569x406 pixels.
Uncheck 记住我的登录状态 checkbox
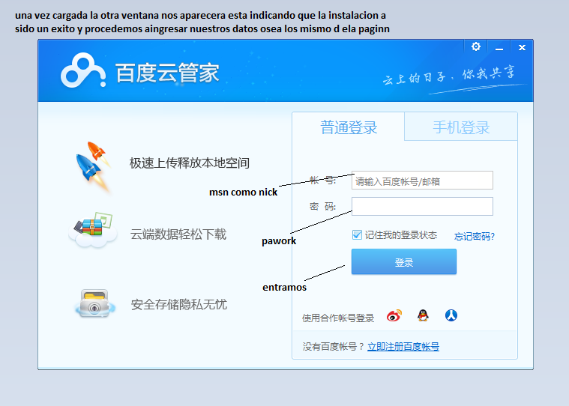(x=357, y=235)
